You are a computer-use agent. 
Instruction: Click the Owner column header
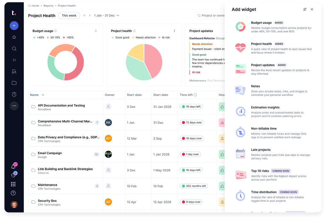click(x=110, y=95)
